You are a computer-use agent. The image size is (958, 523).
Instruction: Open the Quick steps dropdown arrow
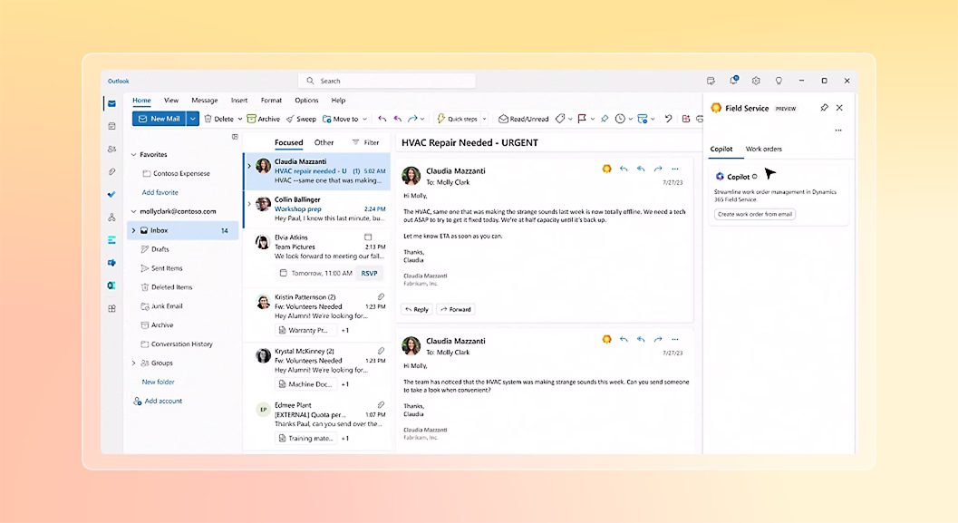tap(485, 119)
